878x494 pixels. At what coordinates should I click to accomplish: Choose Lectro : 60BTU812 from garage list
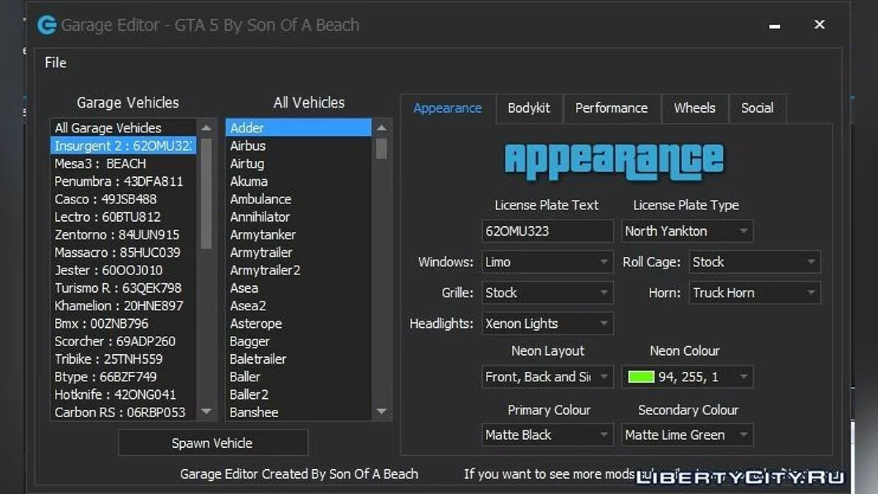(123, 217)
